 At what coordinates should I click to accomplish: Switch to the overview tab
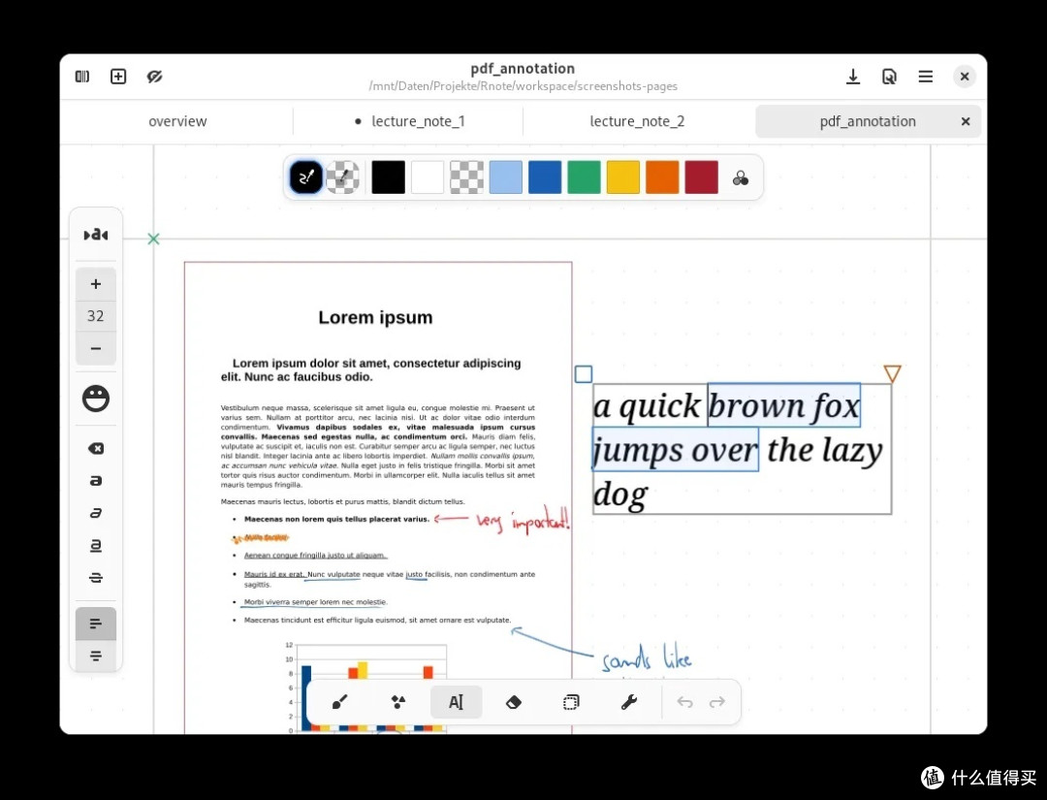177,121
